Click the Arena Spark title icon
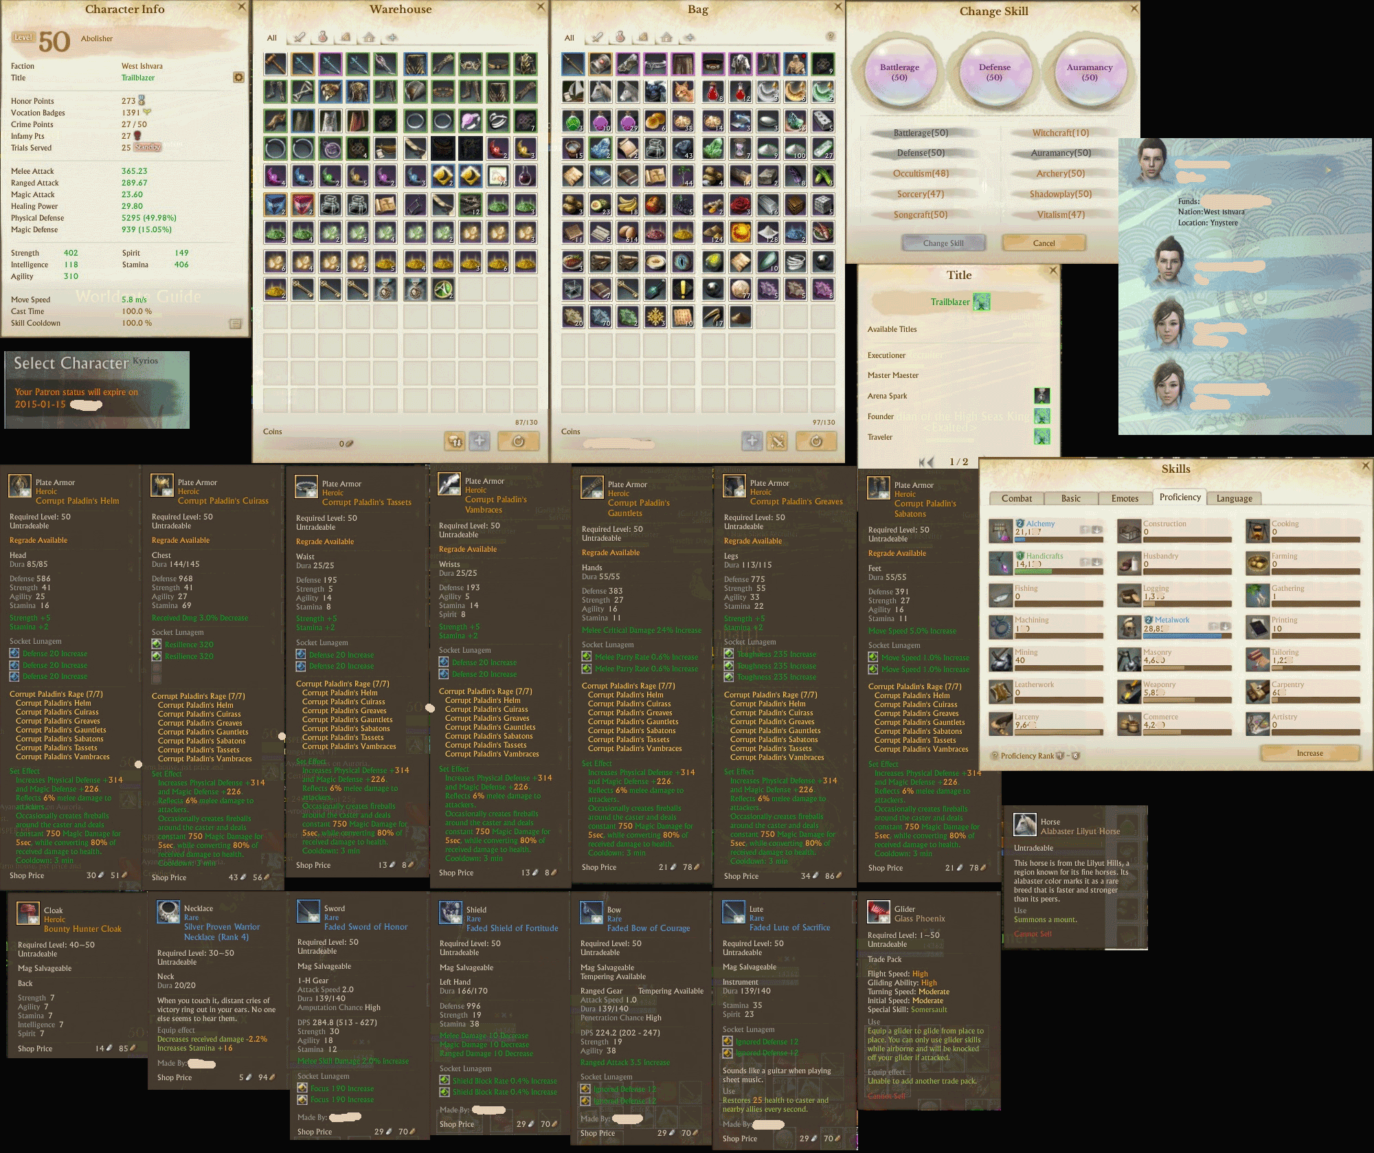1374x1153 pixels. click(x=1042, y=396)
